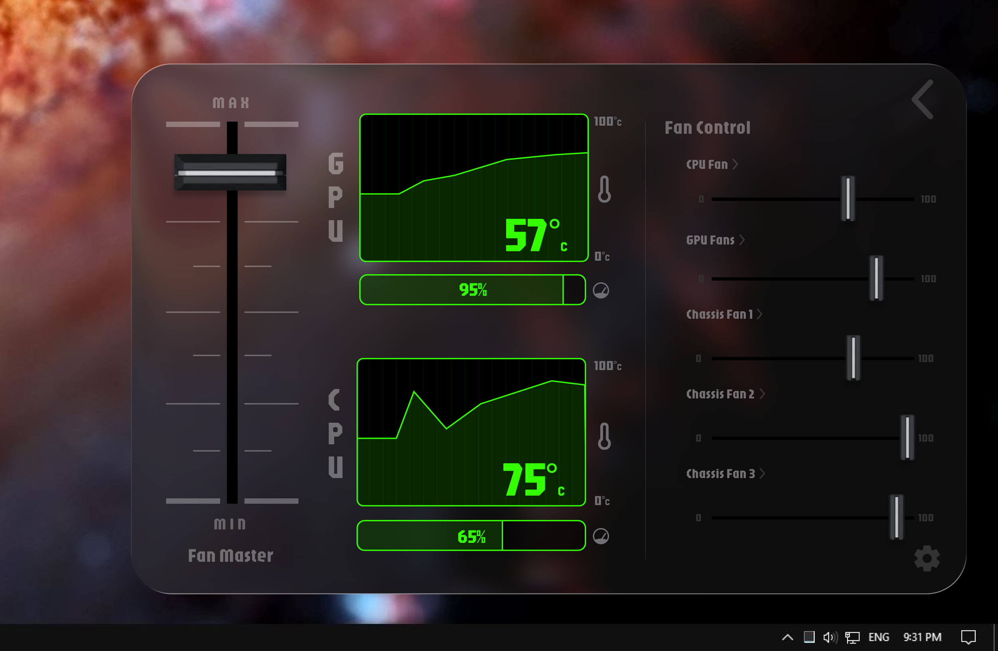Expand the Chassis Fan 2 chevron
Viewport: 998px width, 651px height.
(x=762, y=394)
